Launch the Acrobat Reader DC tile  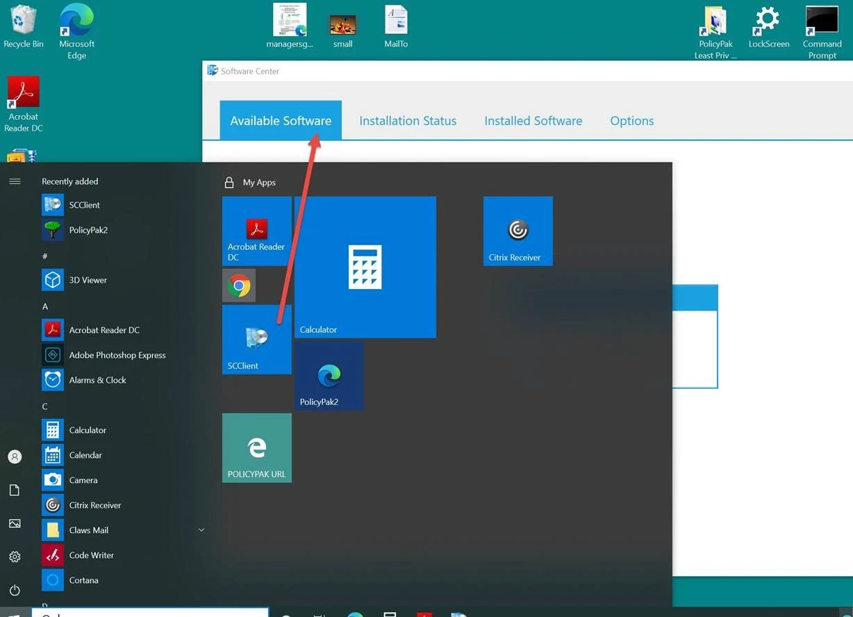256,231
